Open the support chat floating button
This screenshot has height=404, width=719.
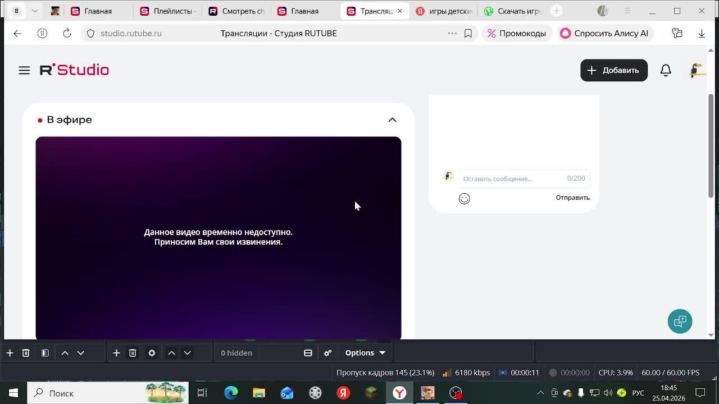tap(680, 322)
